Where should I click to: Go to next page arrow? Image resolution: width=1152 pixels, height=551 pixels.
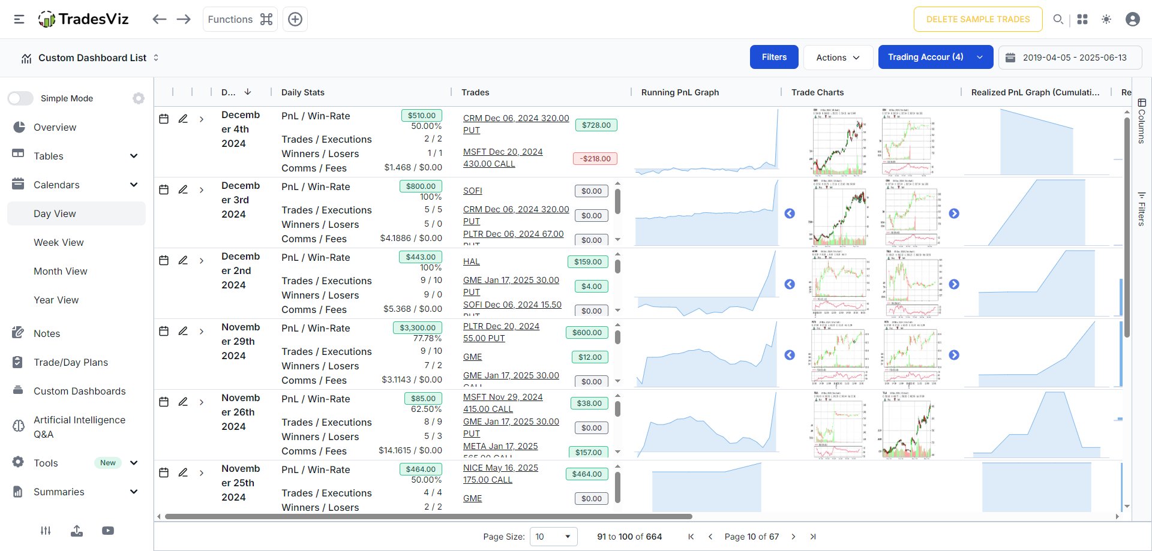click(793, 537)
